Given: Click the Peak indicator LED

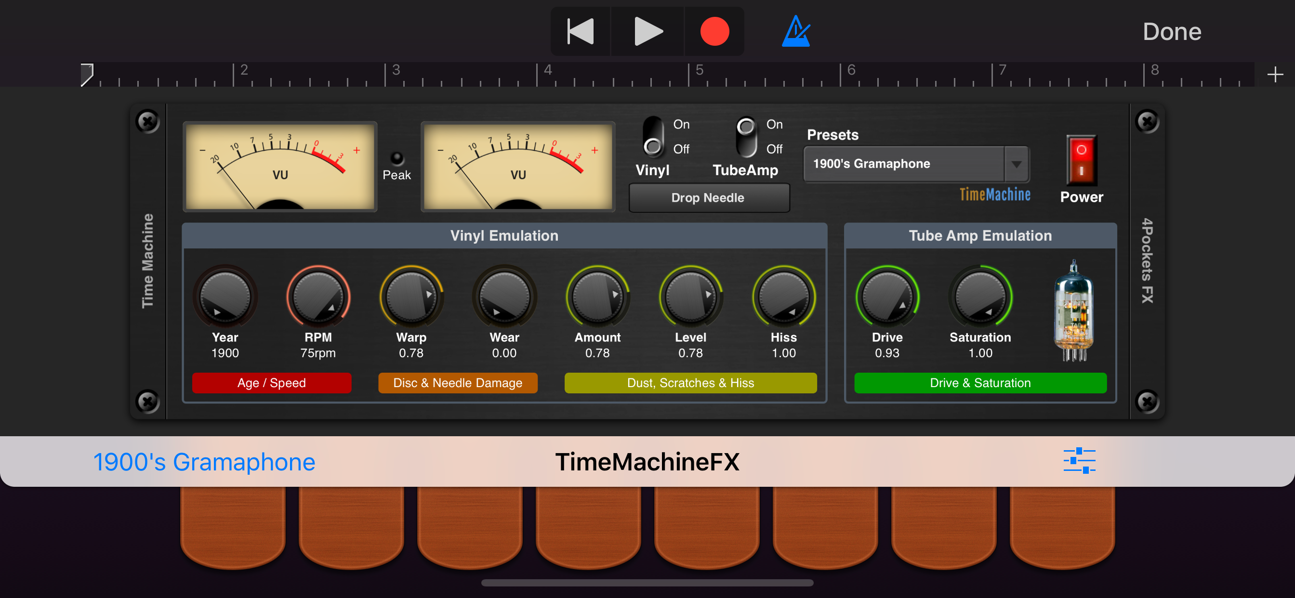Looking at the screenshot, I should click(396, 159).
